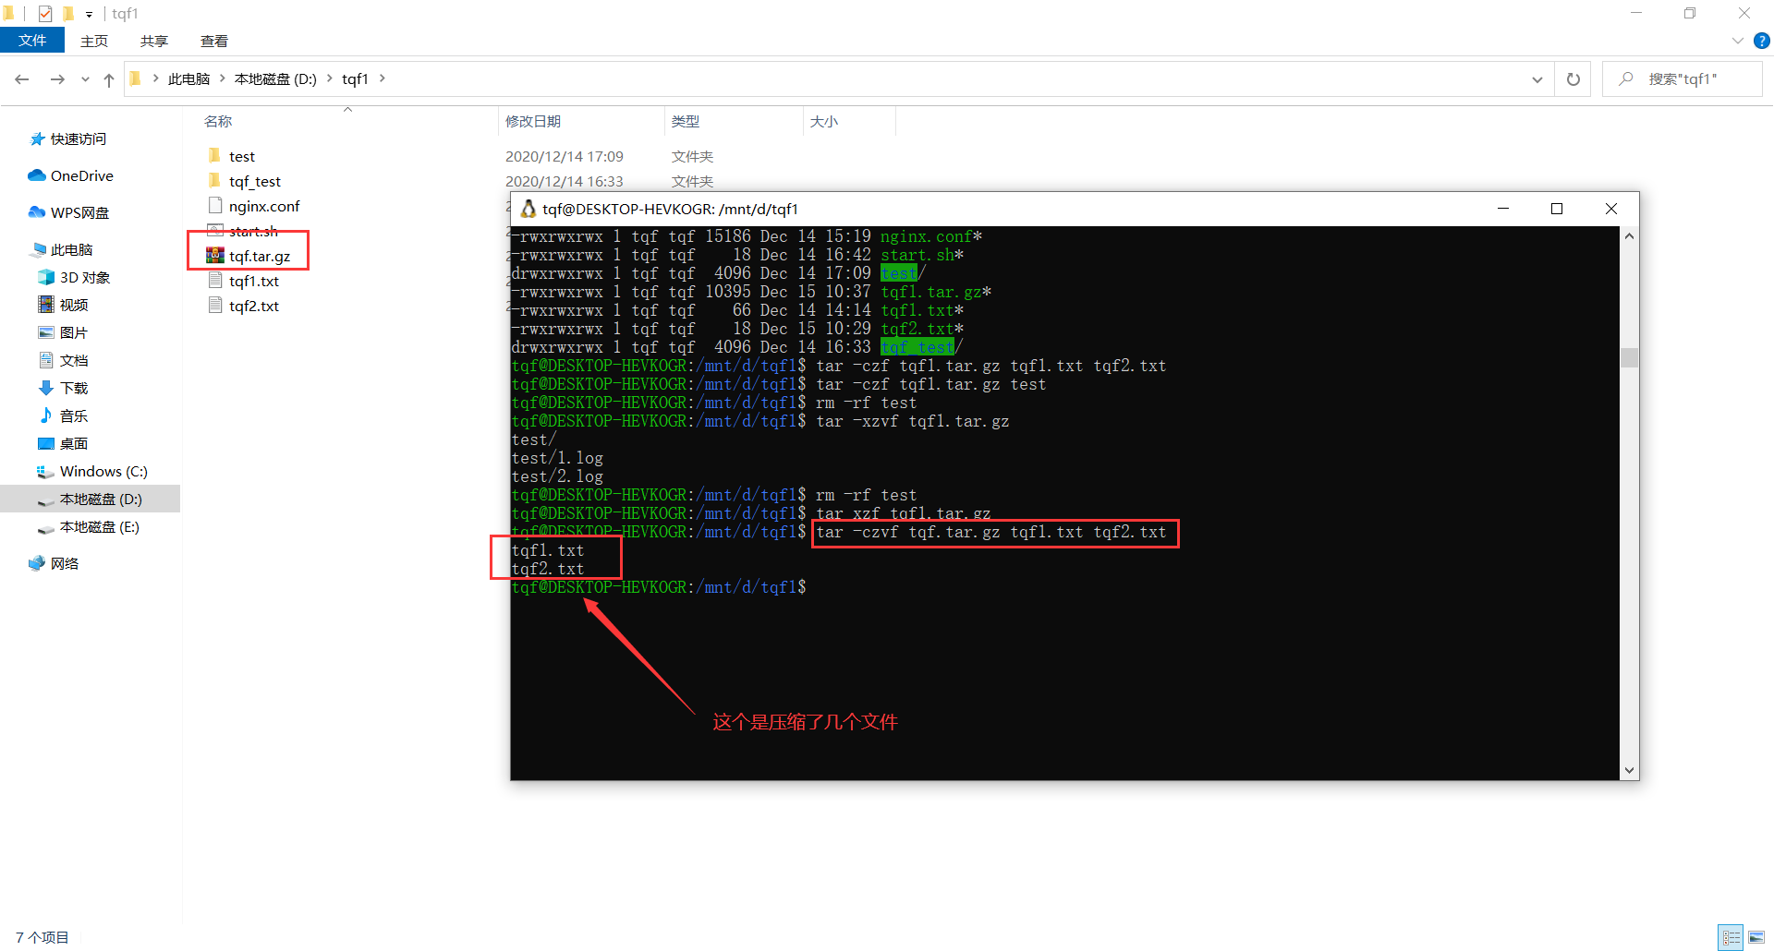Open WPS网盘 in navigation pane
This screenshot has height=951, width=1774.
(79, 212)
